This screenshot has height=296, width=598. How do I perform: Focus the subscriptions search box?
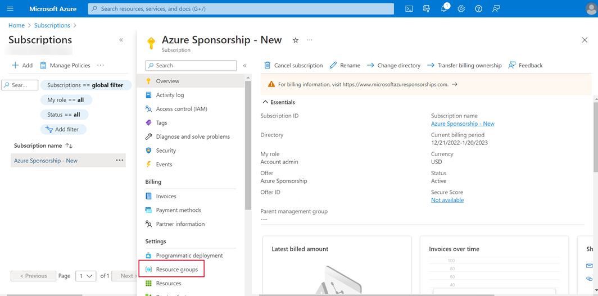(x=20, y=85)
